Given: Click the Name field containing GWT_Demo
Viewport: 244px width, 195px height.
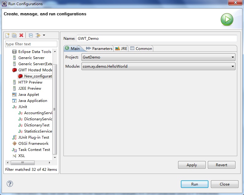Looking at the screenshot, I should pyautogui.click(x=157, y=38).
